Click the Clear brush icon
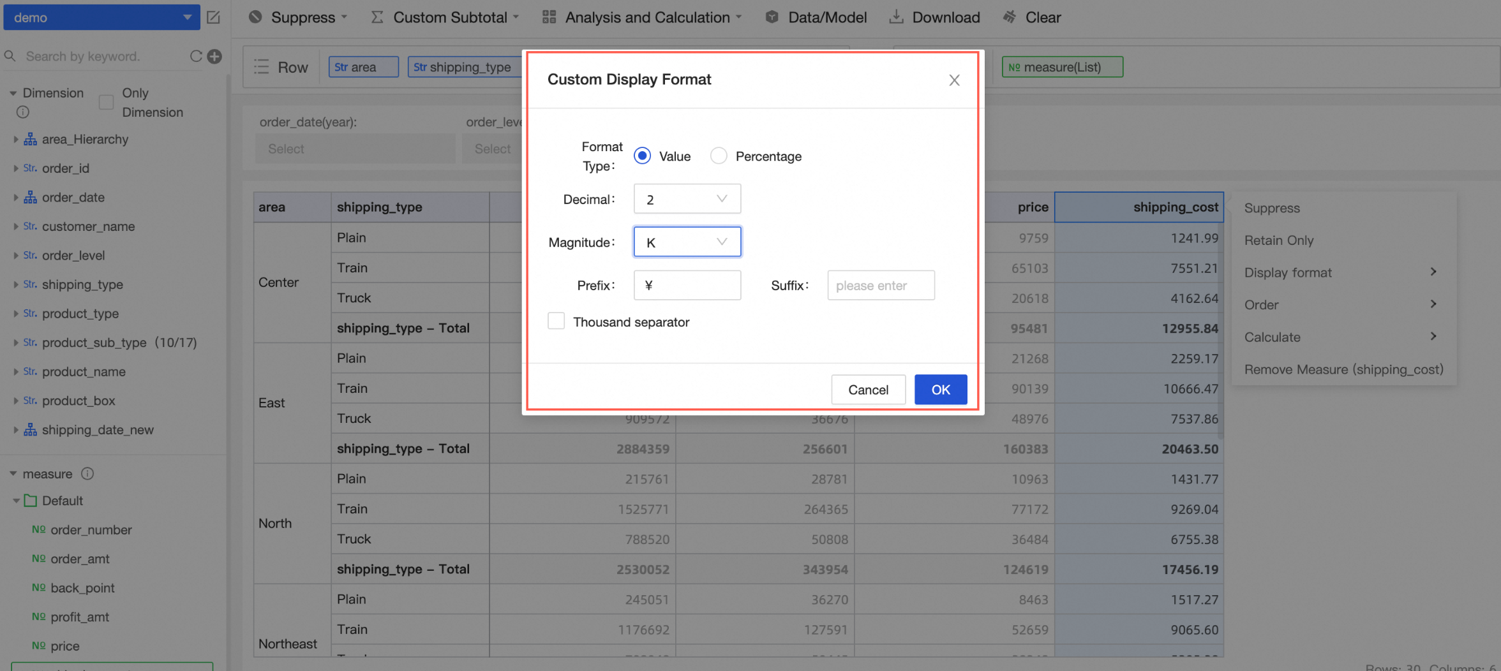Image resolution: width=1501 pixels, height=671 pixels. (x=1010, y=17)
